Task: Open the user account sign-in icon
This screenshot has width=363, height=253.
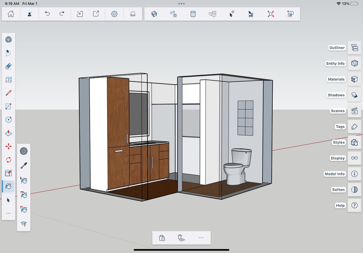Action: tap(30, 14)
